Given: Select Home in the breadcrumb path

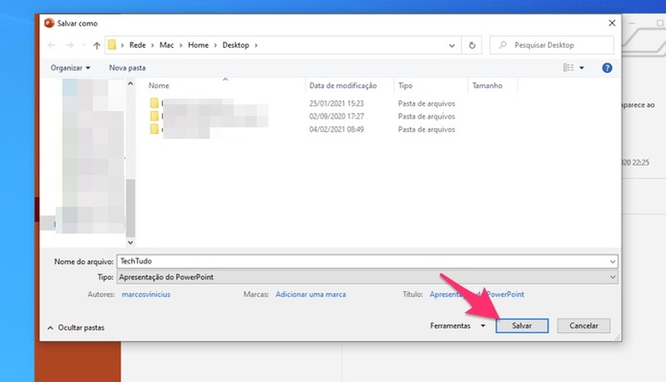Looking at the screenshot, I should coord(198,45).
